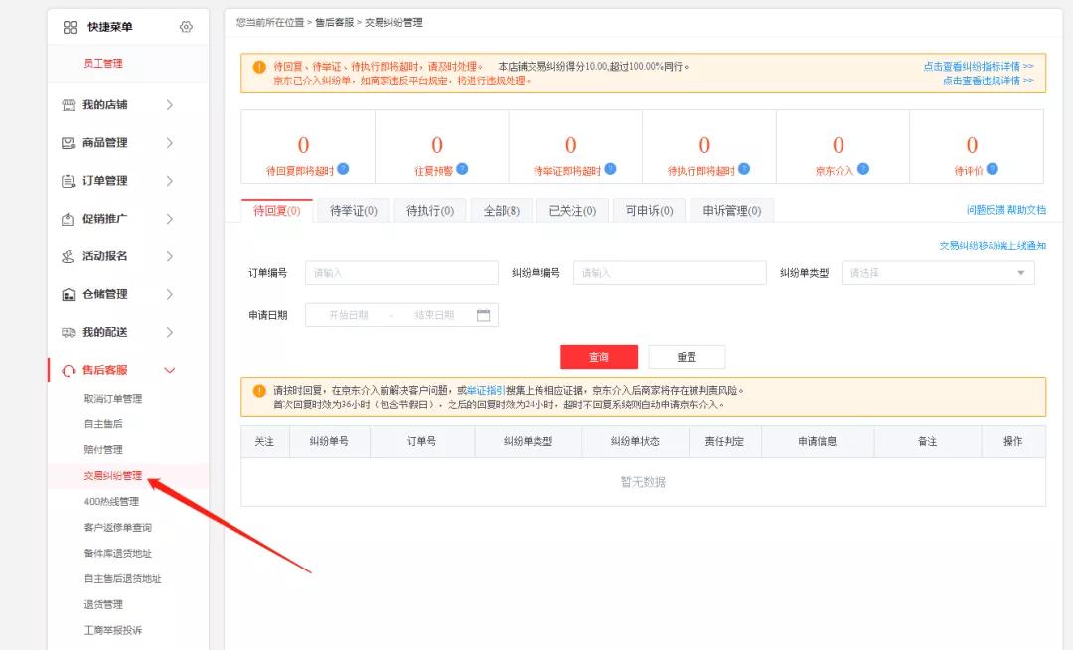
Task: Open 交易纠纷管理 submenu item
Action: (113, 475)
